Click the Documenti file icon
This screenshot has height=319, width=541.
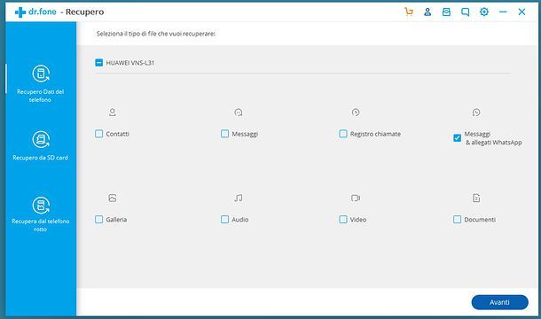(476, 198)
